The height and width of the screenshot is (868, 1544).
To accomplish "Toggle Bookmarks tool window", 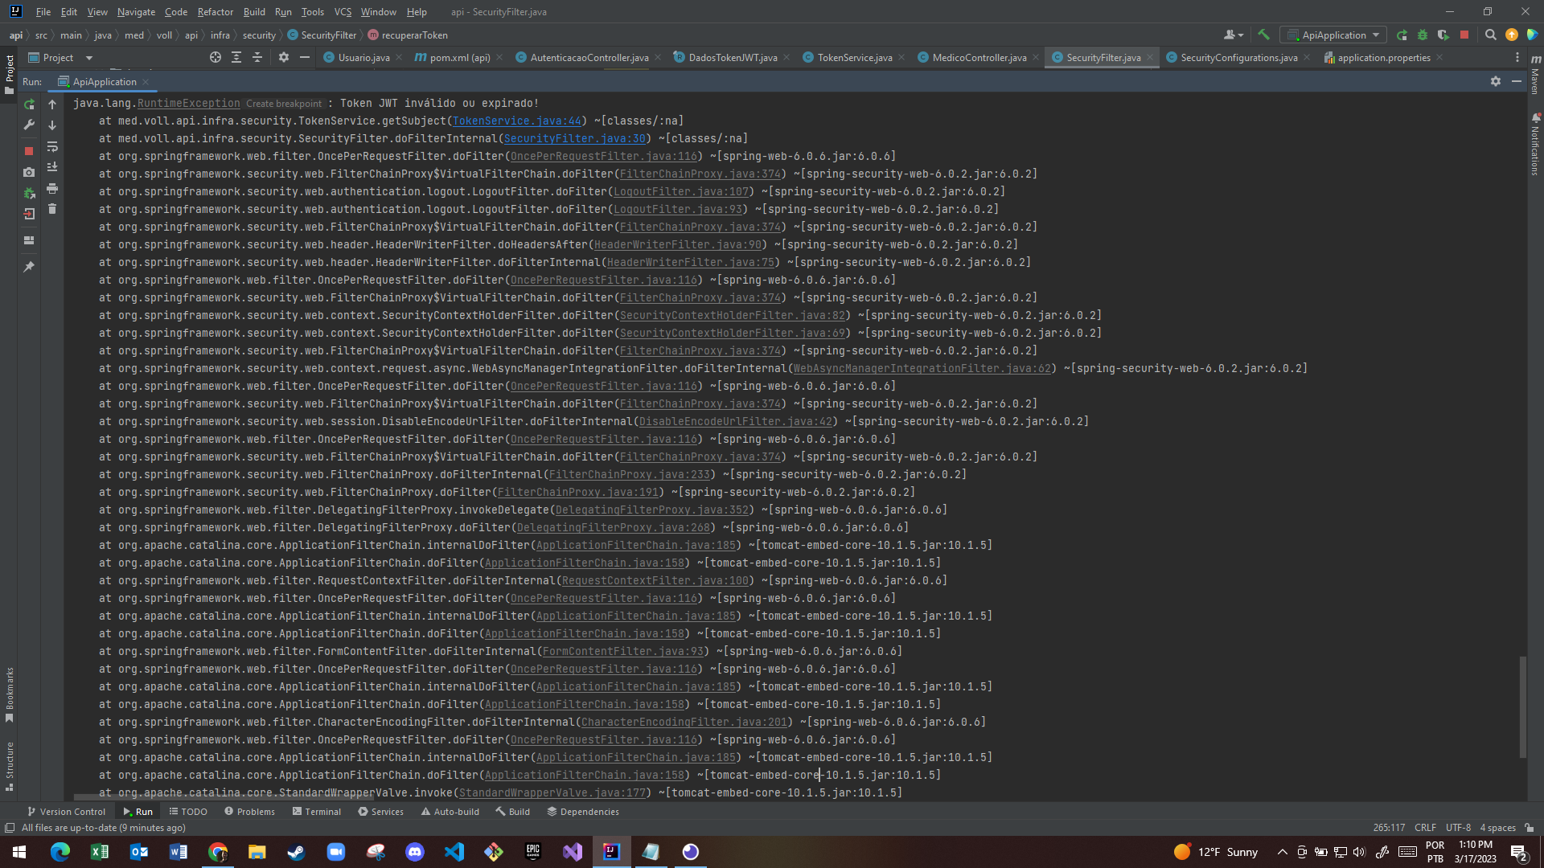I will pyautogui.click(x=10, y=694).
